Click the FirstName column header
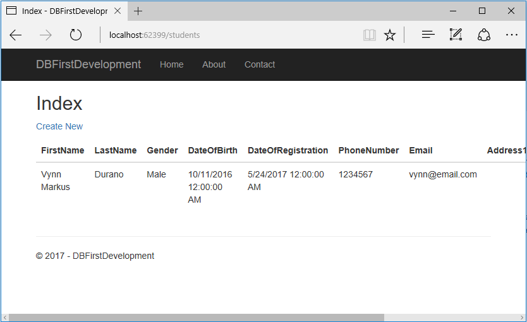Screen dimensions: 527x322 click(63, 150)
